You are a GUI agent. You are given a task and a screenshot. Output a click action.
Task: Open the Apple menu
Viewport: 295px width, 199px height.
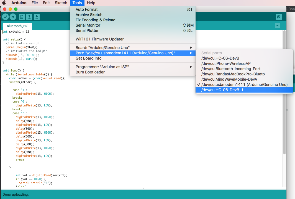point(4,3)
